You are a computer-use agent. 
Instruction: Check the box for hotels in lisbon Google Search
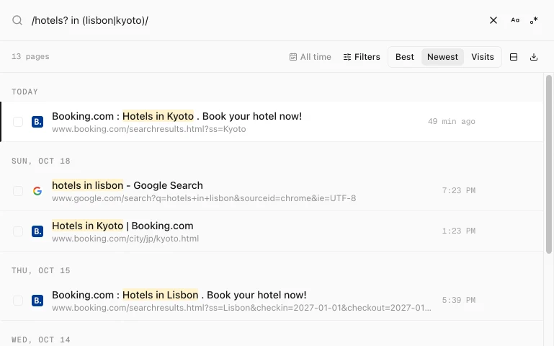tap(18, 191)
